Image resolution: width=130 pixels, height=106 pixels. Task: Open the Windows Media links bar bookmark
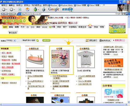[66, 5]
